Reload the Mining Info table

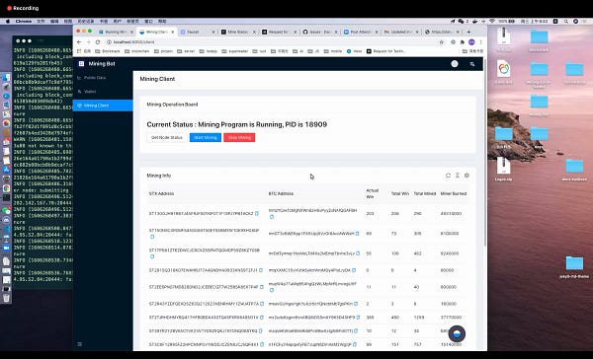448,176
